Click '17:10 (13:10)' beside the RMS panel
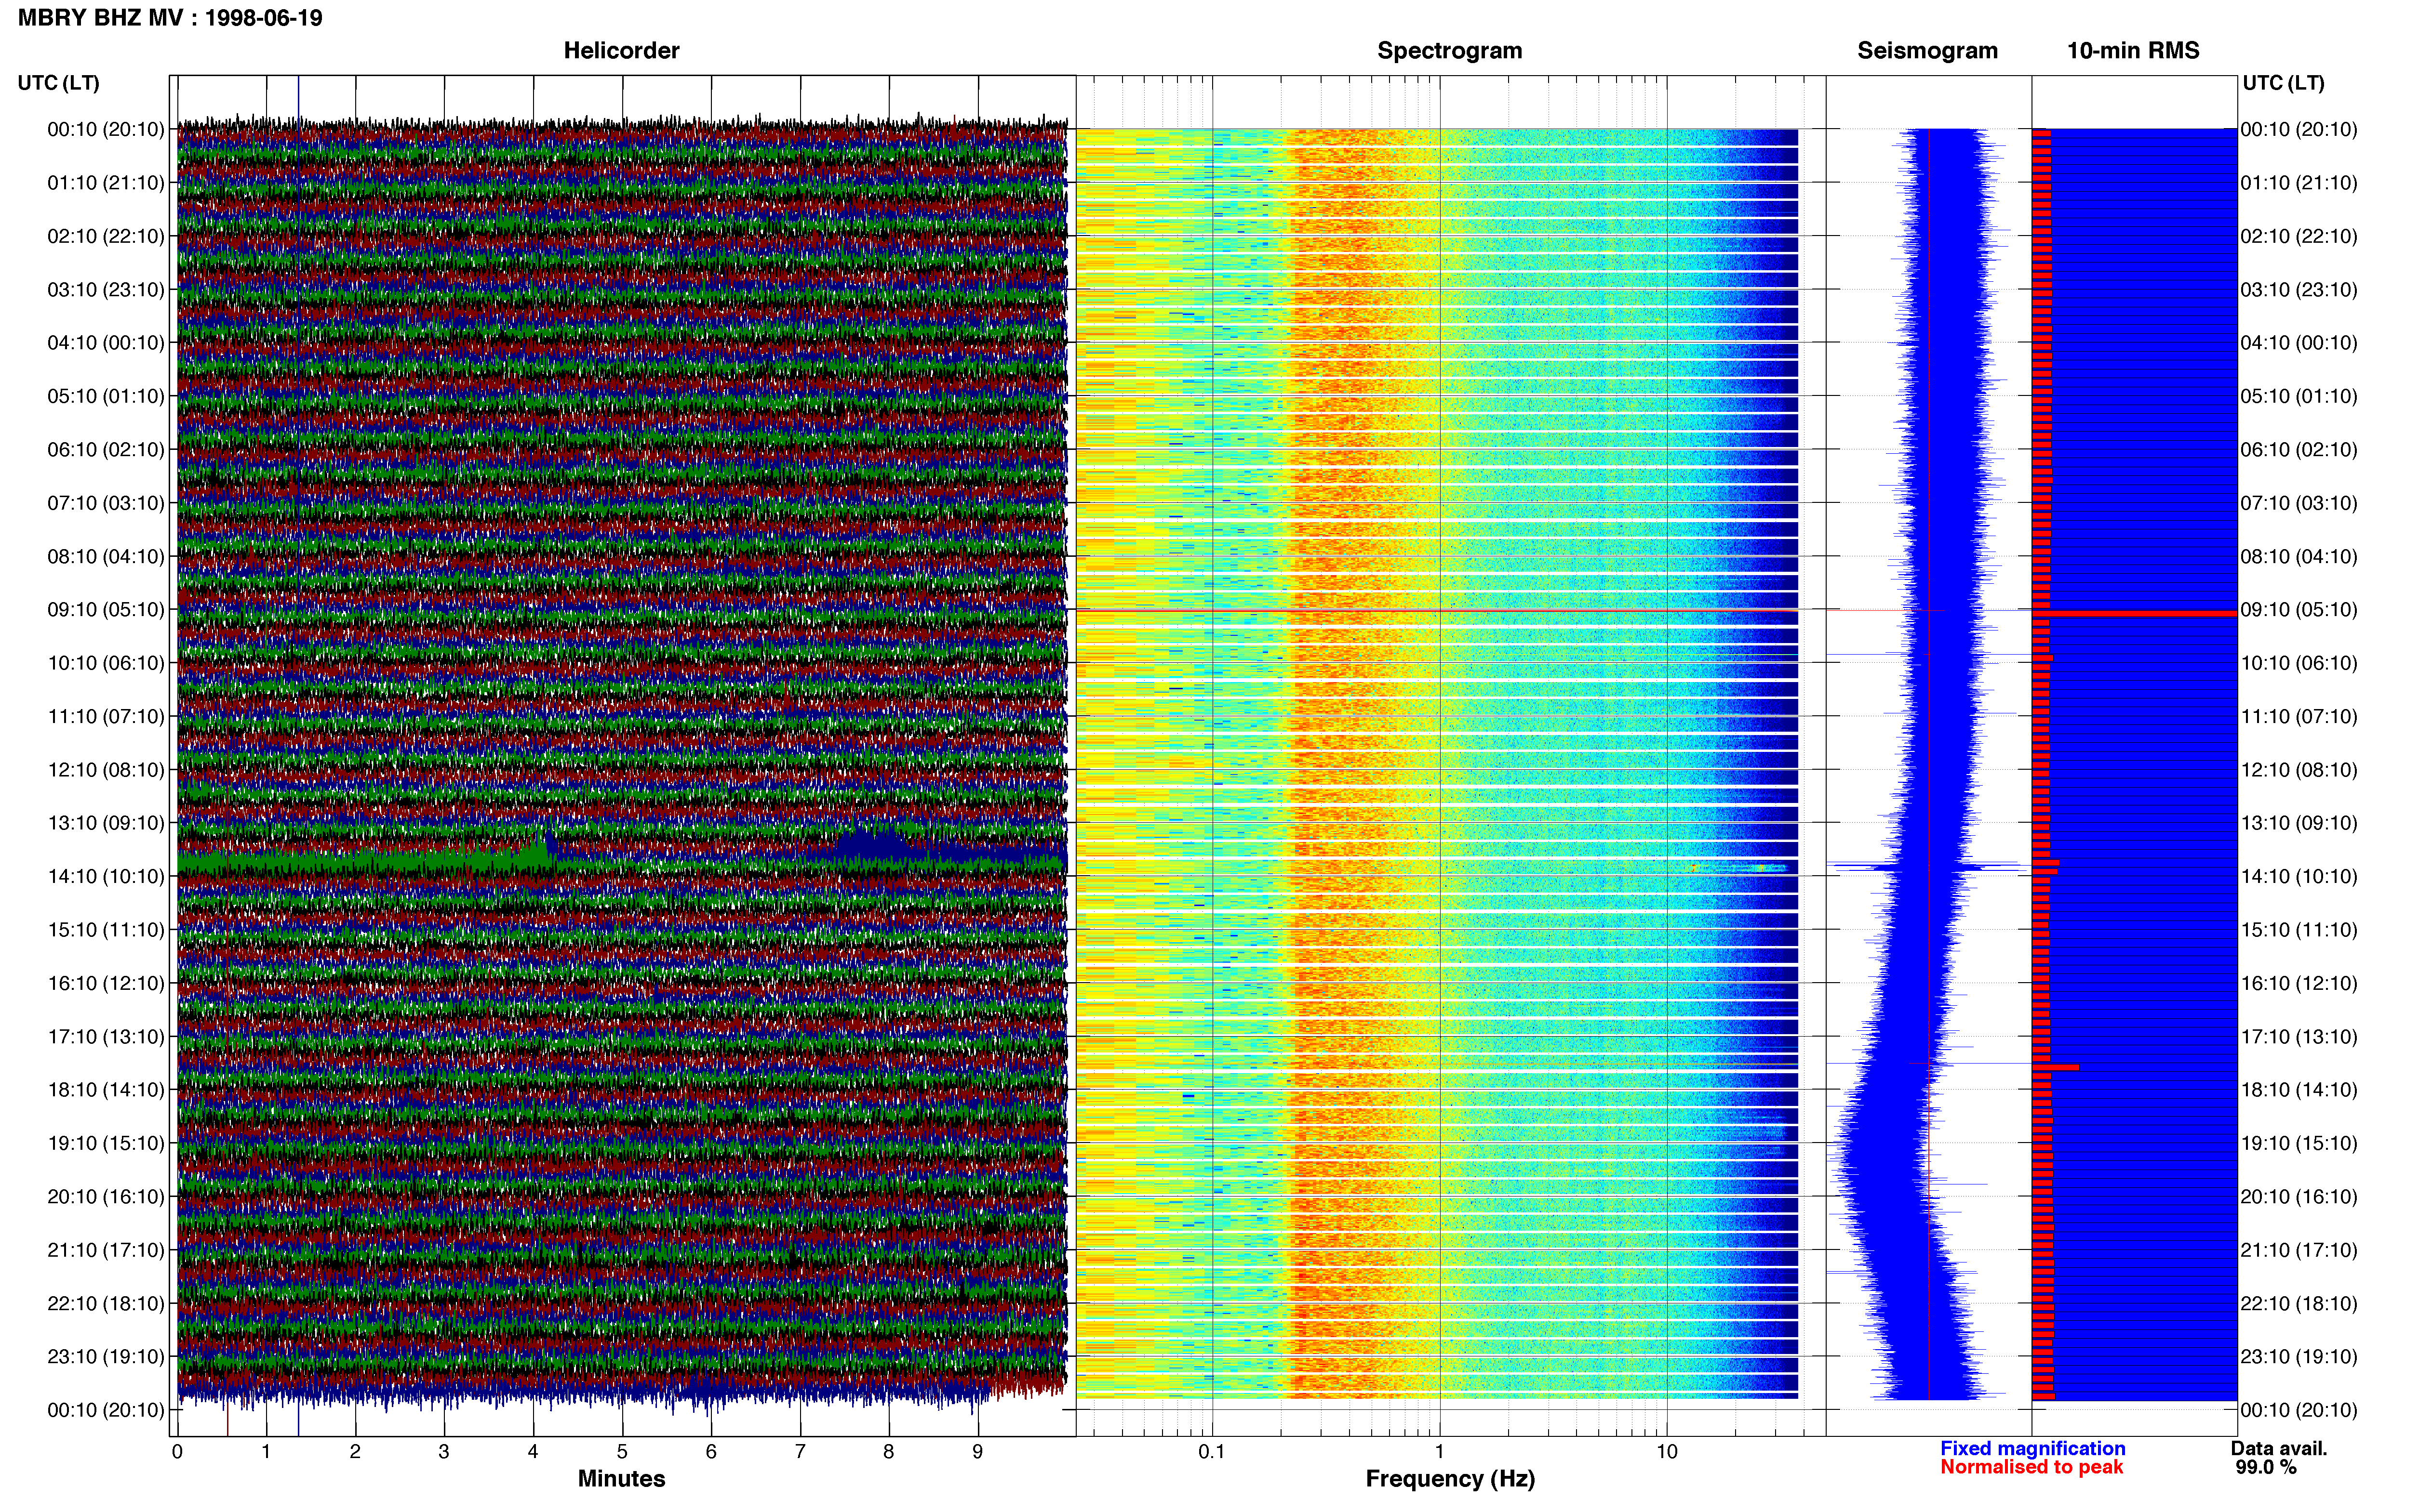 click(x=2299, y=1037)
